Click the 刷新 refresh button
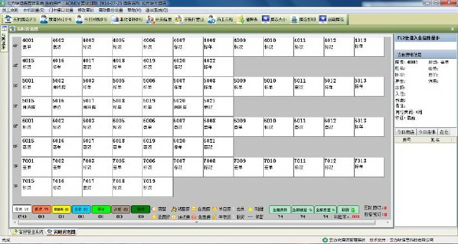 click(x=348, y=210)
